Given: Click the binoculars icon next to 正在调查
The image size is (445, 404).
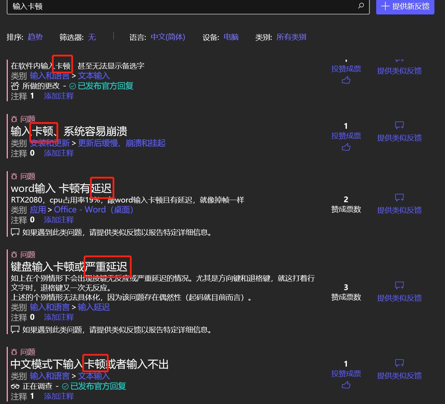Looking at the screenshot, I should click(14, 386).
